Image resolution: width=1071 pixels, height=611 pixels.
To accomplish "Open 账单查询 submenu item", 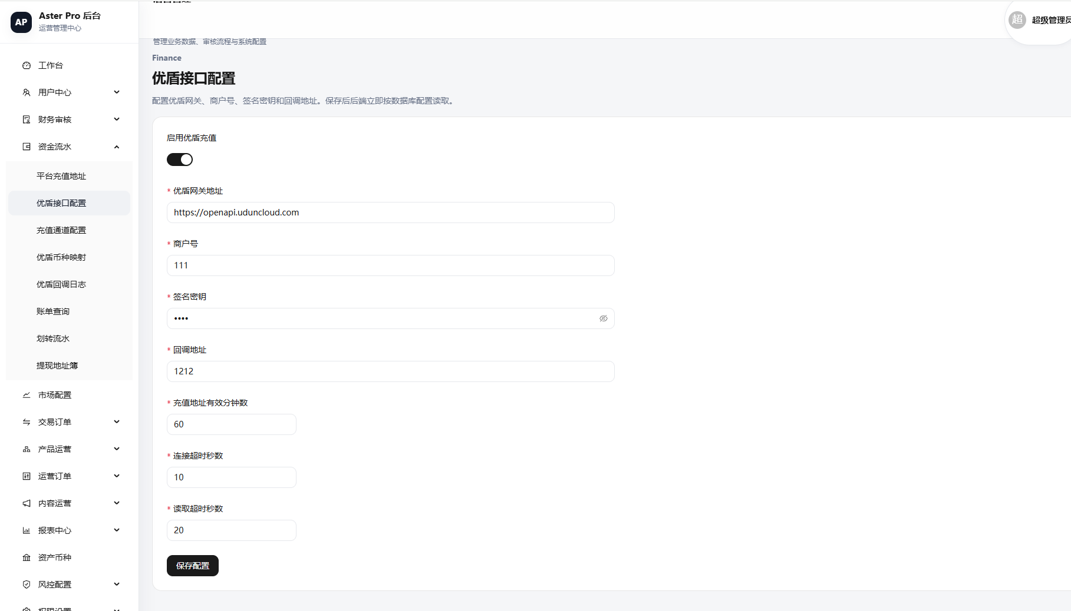I will point(69,311).
